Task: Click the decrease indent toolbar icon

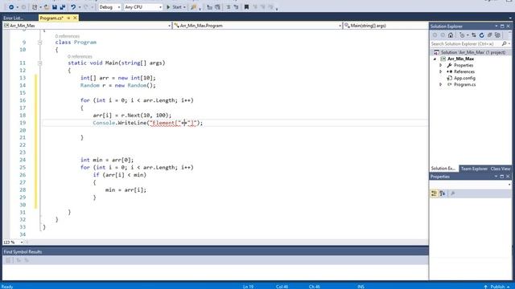Action: point(209,7)
